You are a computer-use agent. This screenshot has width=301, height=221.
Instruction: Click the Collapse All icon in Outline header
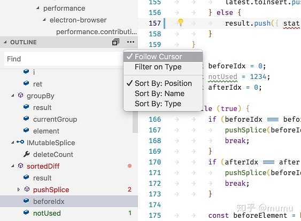point(115,42)
